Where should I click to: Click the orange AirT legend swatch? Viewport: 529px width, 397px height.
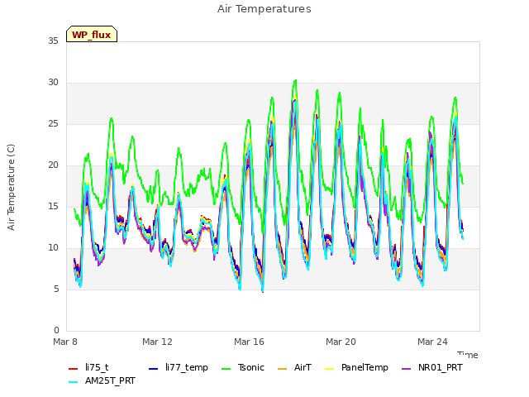click(x=282, y=369)
